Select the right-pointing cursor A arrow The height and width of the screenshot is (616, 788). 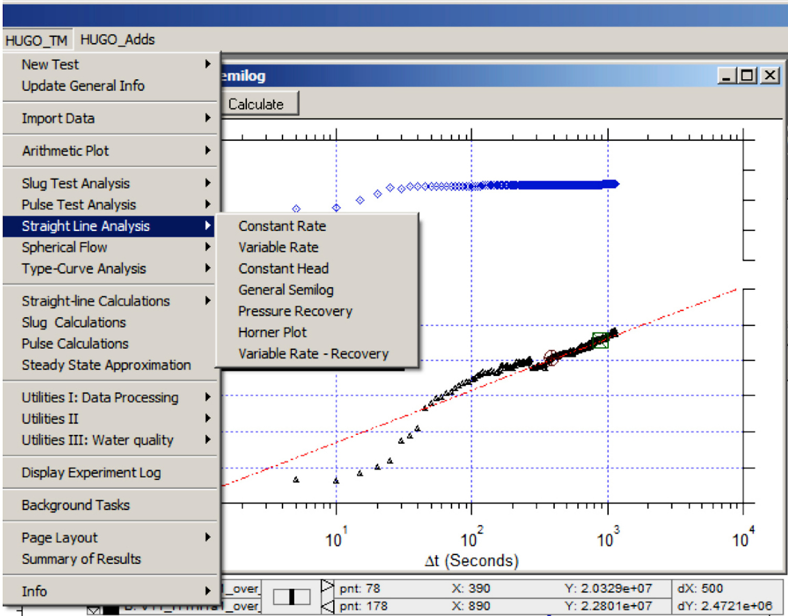[327, 586]
